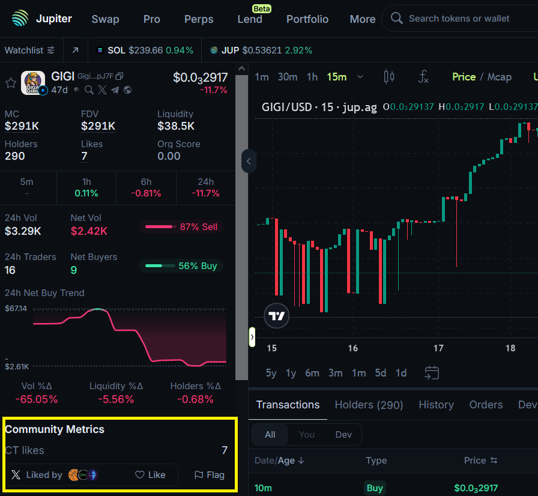Sort by the Date/Age column arrow
The height and width of the screenshot is (496, 538).
301,461
